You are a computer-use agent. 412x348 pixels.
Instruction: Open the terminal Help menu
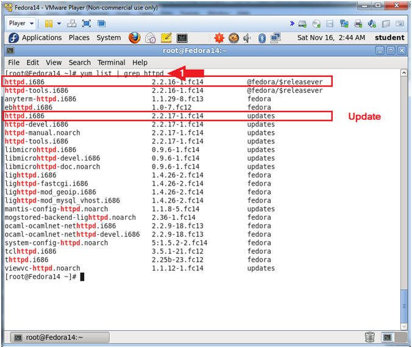pos(140,63)
